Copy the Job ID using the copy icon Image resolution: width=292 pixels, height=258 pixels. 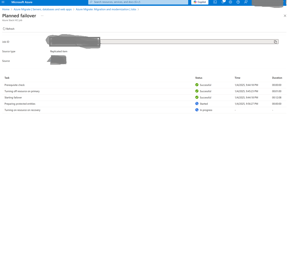(x=275, y=42)
